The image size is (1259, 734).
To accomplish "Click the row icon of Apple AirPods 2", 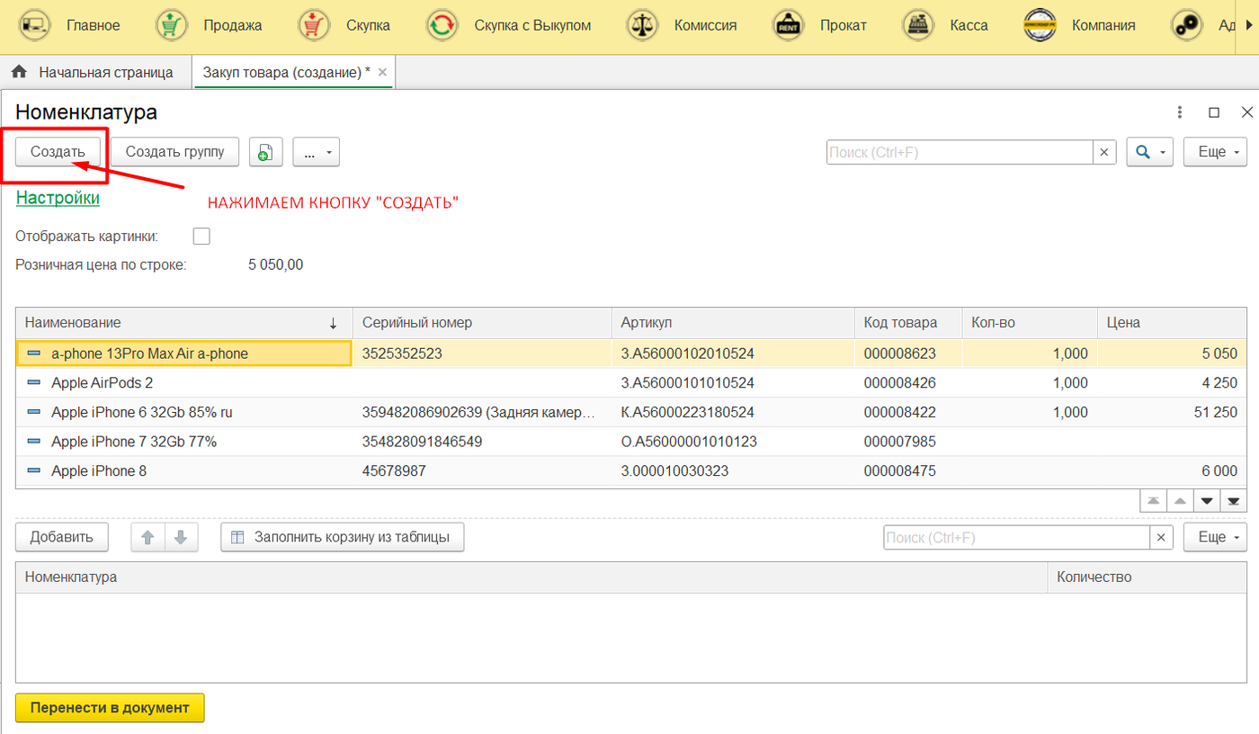I will click(34, 383).
